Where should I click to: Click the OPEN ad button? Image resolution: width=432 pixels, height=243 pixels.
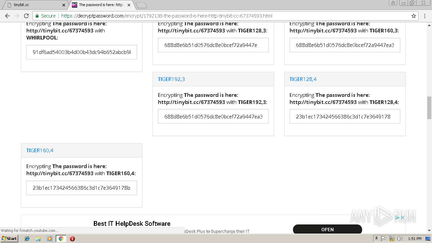[327, 230]
